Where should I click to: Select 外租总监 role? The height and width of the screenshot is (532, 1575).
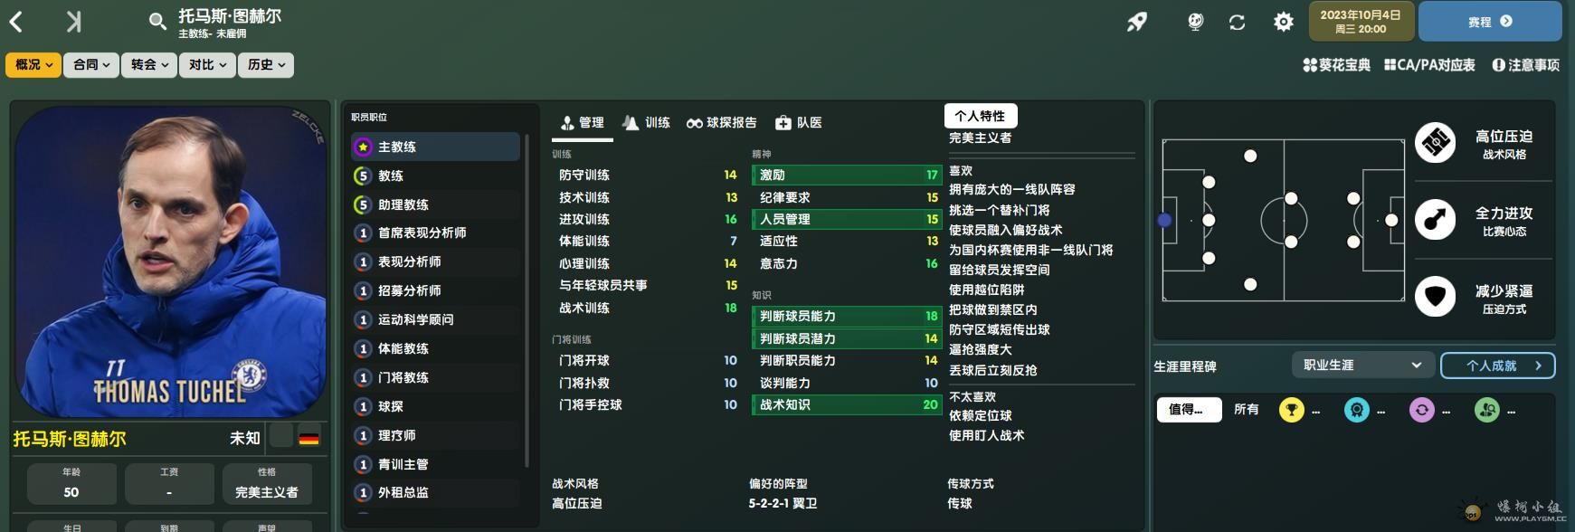[436, 492]
